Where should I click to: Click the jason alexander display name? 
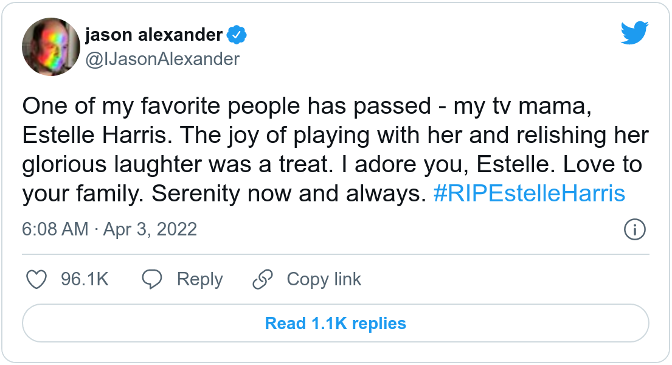pos(154,35)
